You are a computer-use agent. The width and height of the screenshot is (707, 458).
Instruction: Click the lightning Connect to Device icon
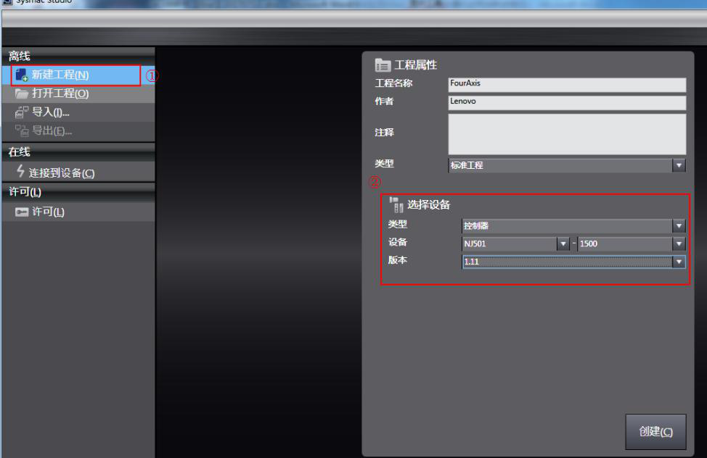point(20,171)
